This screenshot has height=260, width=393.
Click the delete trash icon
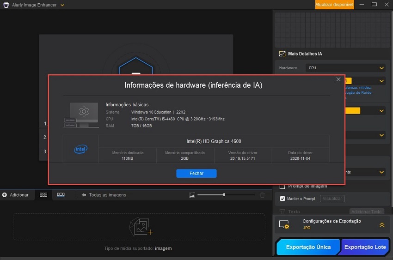pyautogui.click(x=262, y=195)
